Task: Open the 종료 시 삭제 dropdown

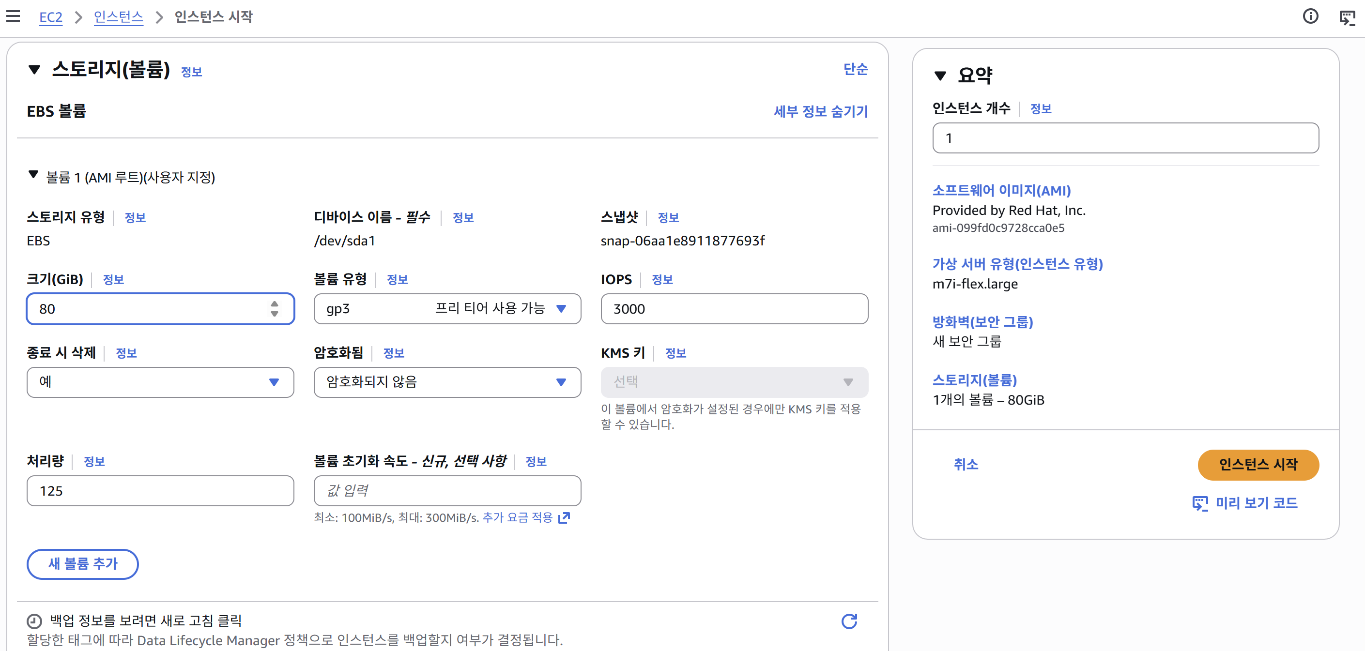Action: tap(160, 382)
